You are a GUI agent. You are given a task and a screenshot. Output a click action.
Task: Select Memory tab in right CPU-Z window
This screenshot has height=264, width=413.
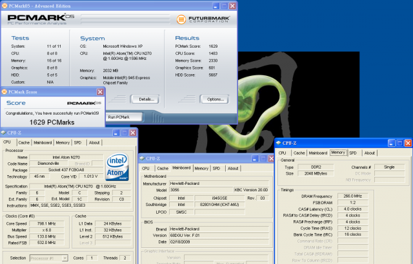click(338, 153)
